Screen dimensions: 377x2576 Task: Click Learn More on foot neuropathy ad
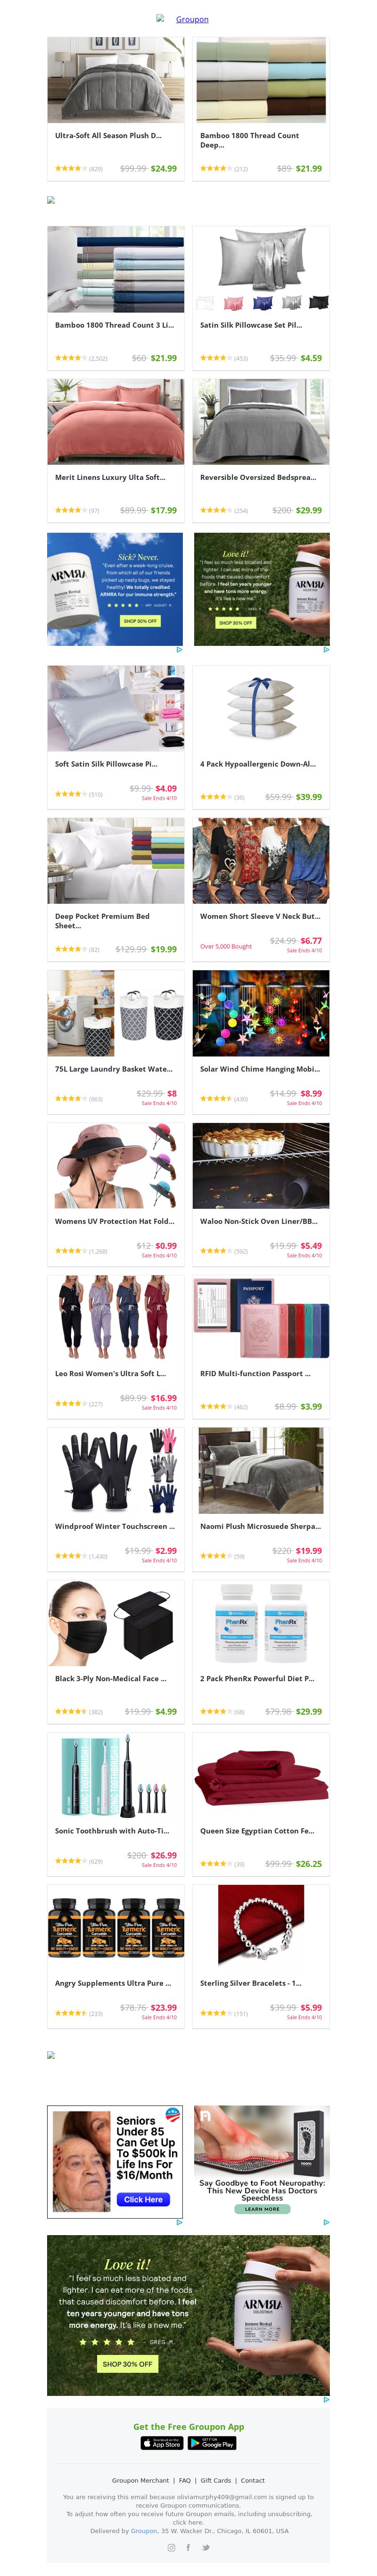tap(262, 2209)
